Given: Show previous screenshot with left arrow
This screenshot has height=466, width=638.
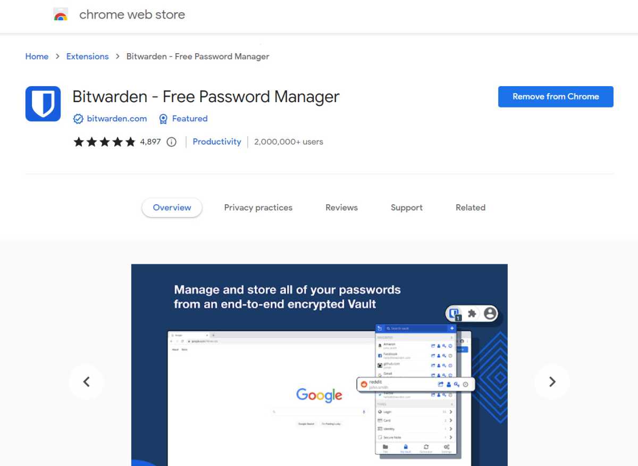Looking at the screenshot, I should click(x=86, y=381).
